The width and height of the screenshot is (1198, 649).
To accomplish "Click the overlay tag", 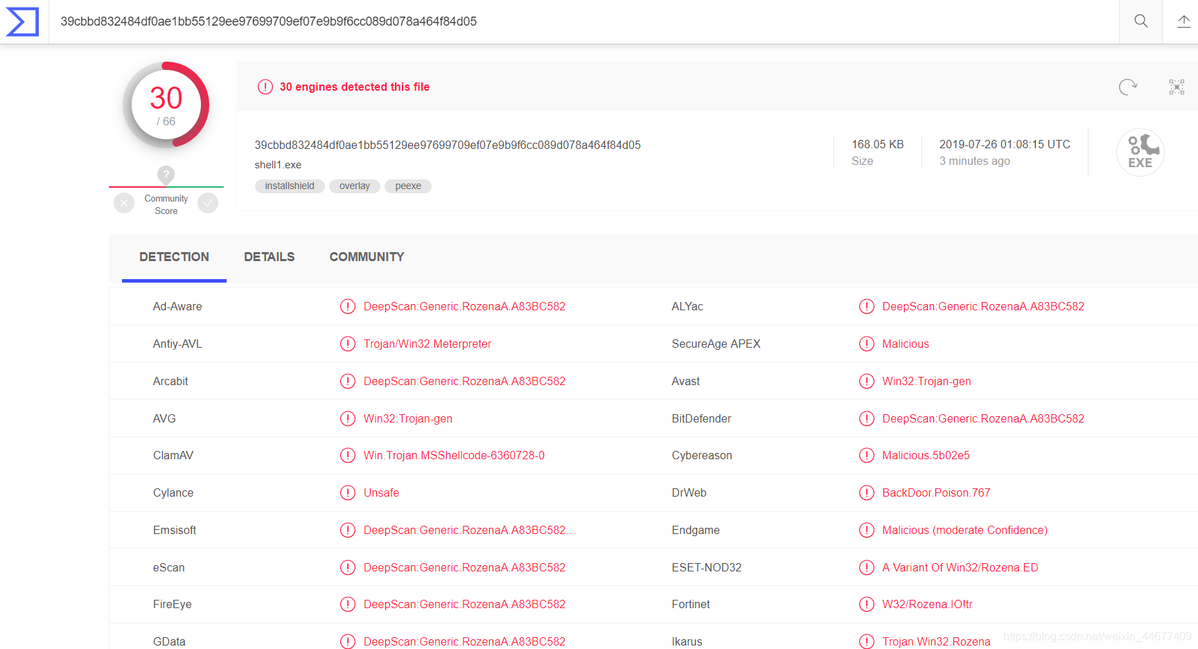I will [355, 186].
